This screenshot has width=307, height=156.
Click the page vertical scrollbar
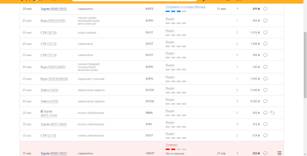point(305,65)
